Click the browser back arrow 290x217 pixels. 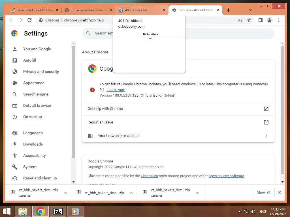(x=11, y=20)
